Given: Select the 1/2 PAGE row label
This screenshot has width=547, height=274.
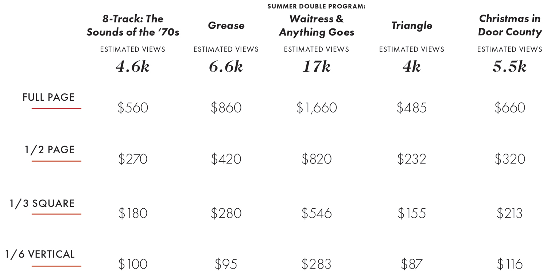Looking at the screenshot, I should [x=50, y=150].
